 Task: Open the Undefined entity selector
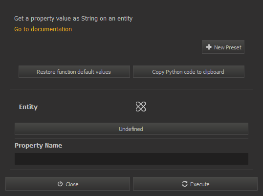click(x=131, y=129)
